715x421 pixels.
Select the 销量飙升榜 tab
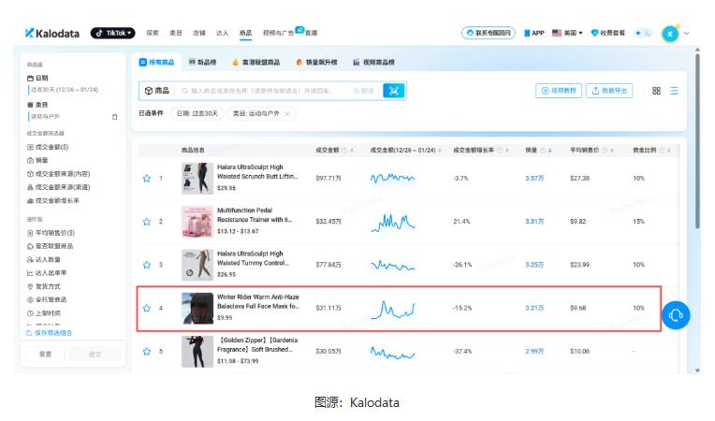pyautogui.click(x=316, y=62)
